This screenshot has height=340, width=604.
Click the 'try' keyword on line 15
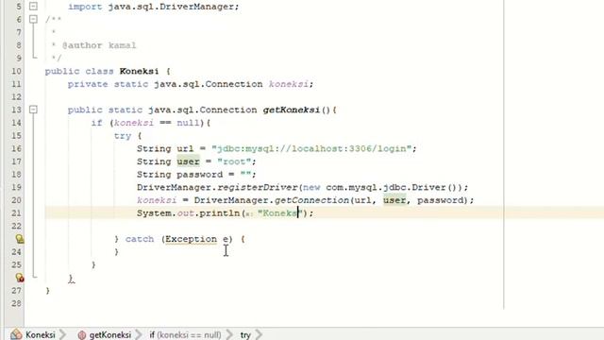(123, 136)
